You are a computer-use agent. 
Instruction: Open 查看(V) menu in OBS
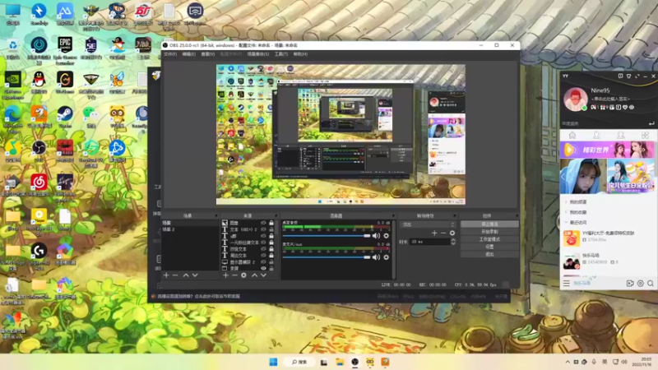tap(208, 54)
